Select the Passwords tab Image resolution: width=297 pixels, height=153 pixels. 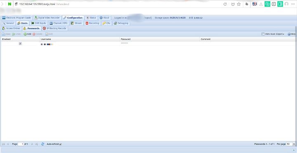click(x=32, y=28)
